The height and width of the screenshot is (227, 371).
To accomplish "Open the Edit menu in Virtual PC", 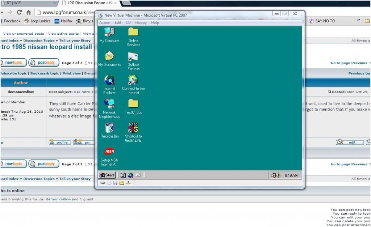I will (x=118, y=23).
